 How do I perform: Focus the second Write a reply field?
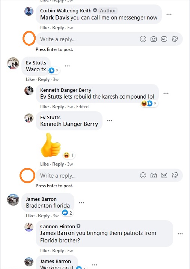[109, 175]
